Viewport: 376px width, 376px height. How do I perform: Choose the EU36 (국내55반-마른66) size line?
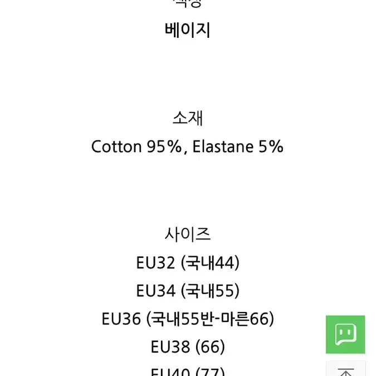pyautogui.click(x=188, y=319)
